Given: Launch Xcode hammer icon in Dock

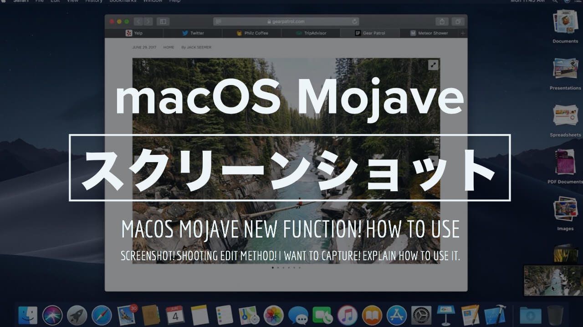Looking at the screenshot, I should (x=495, y=315).
